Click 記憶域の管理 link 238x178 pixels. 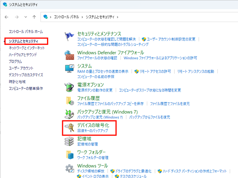87,144
